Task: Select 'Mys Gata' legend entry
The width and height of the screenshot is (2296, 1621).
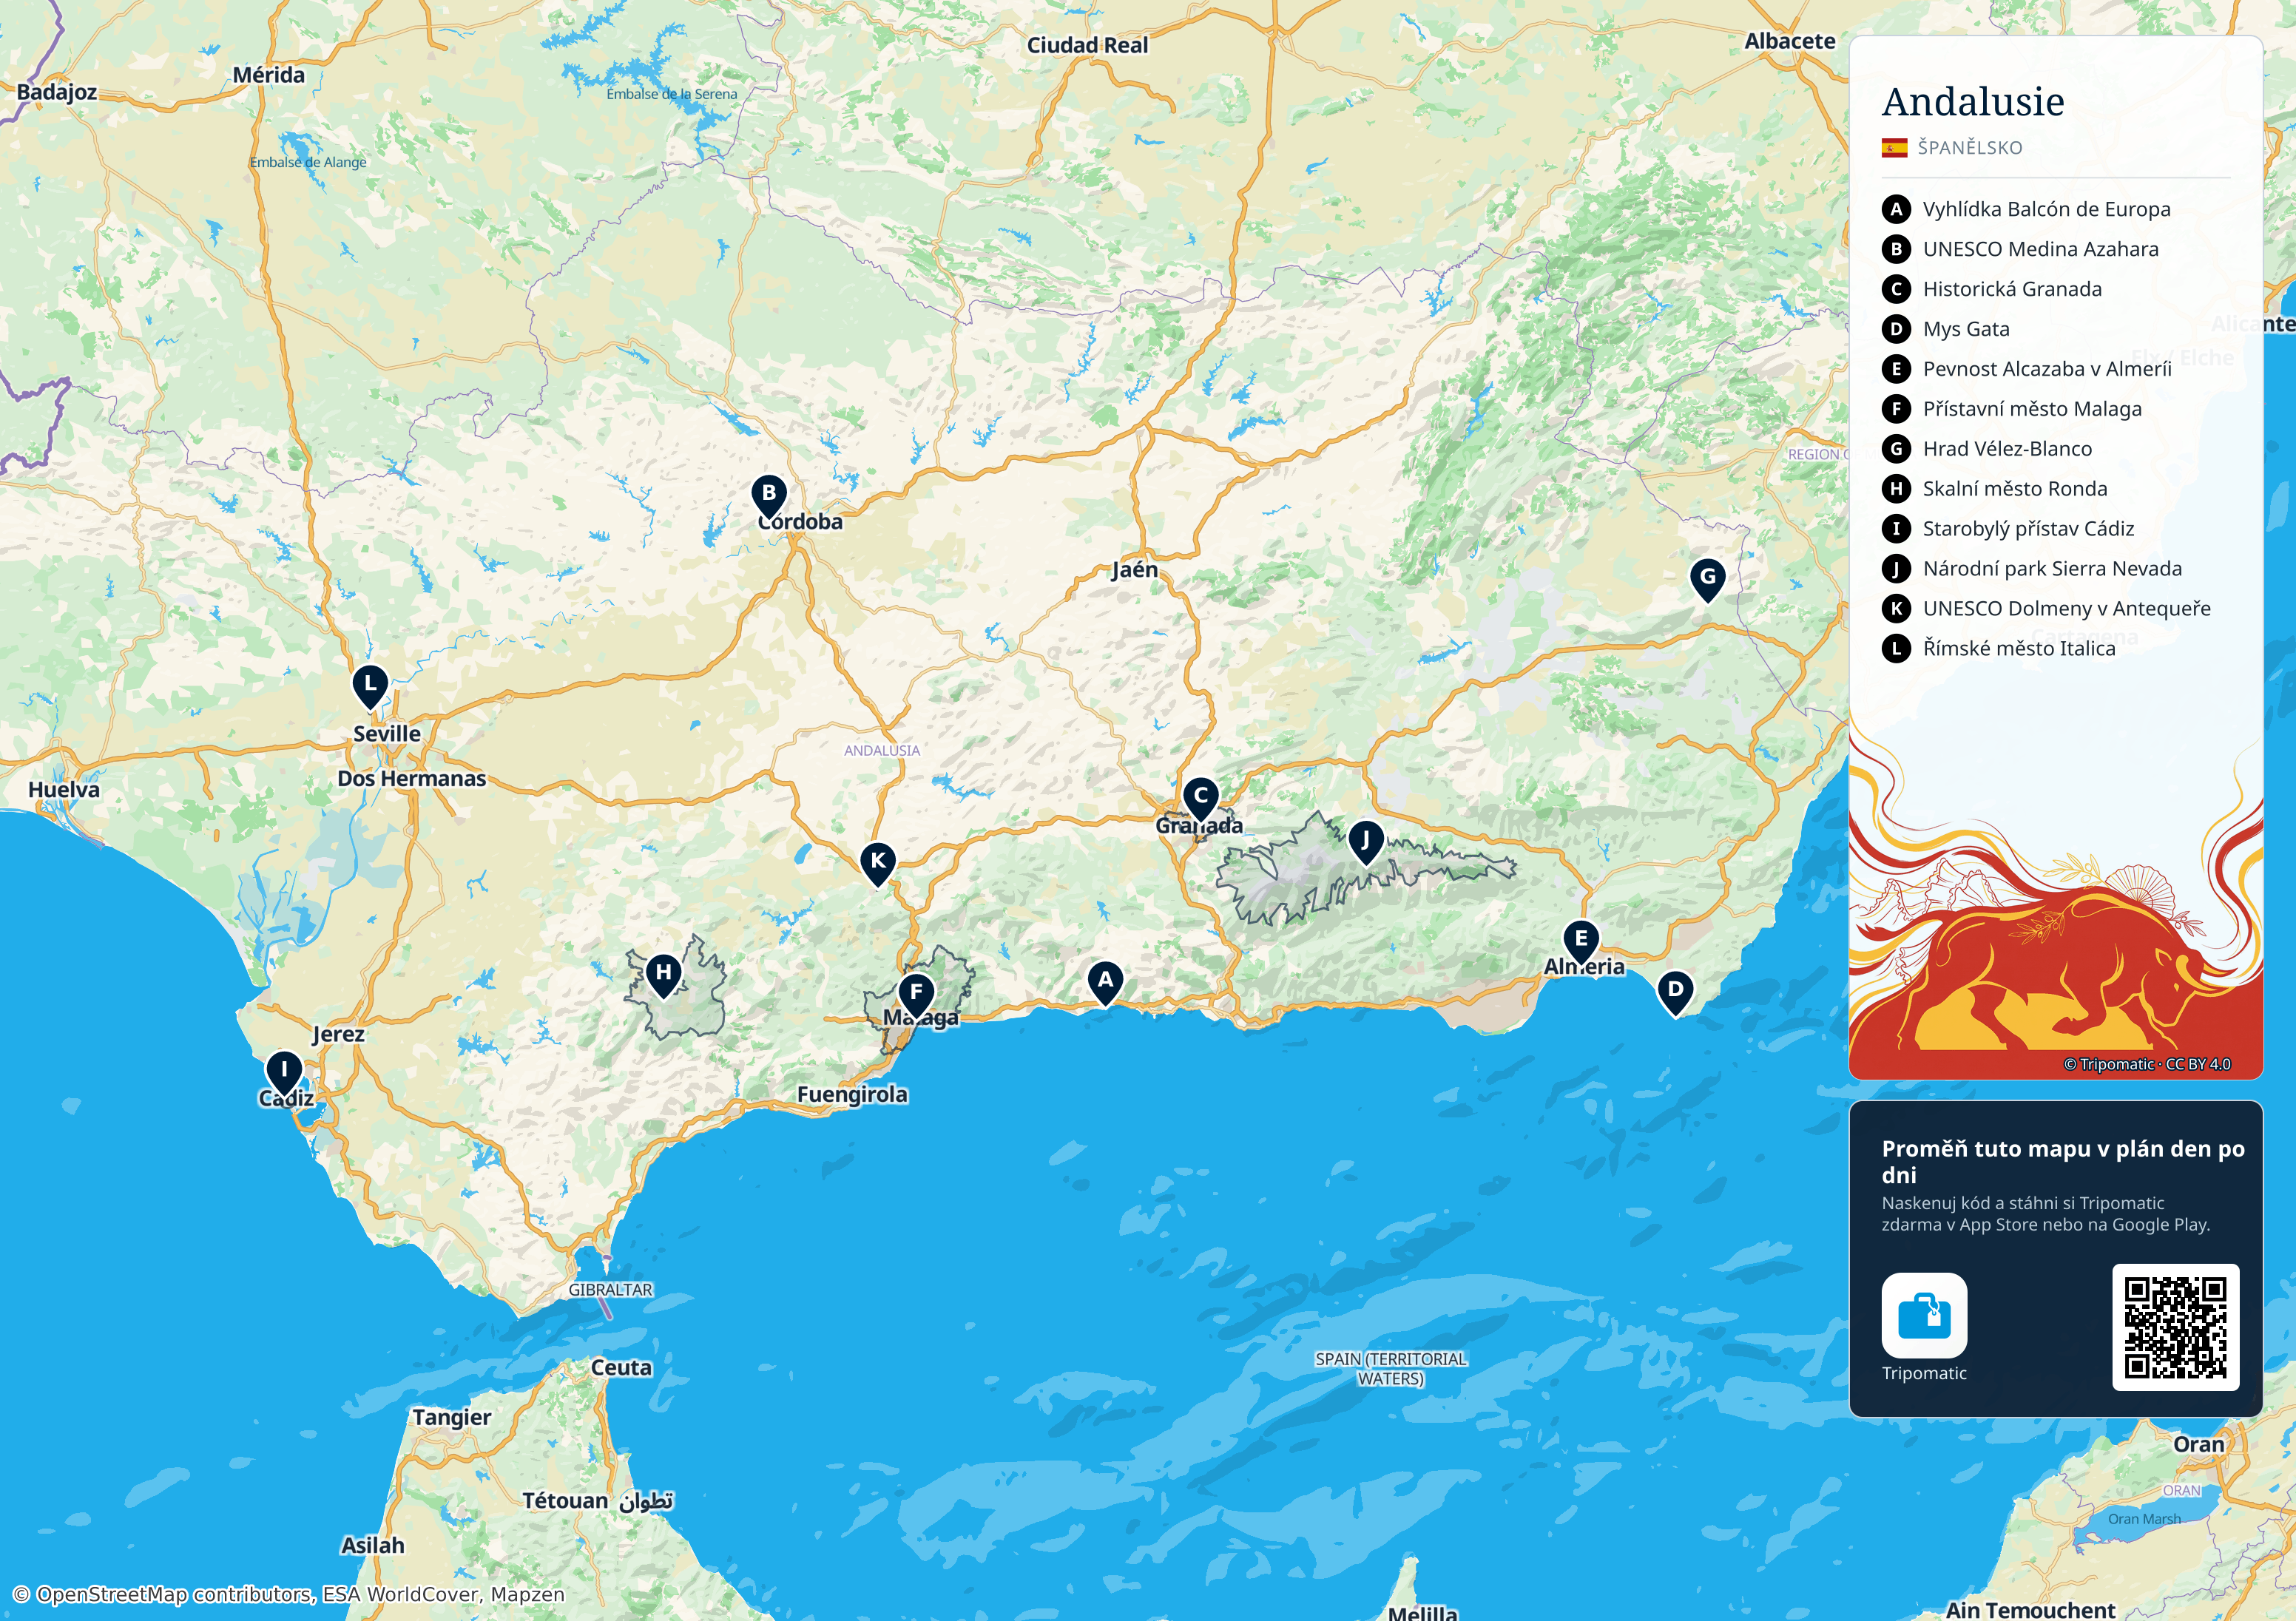Action: tap(1966, 329)
